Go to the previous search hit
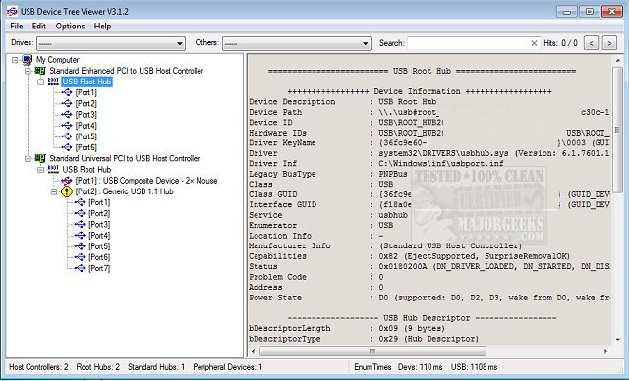The image size is (629, 381). point(592,43)
